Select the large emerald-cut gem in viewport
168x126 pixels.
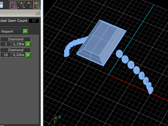pos(101,43)
